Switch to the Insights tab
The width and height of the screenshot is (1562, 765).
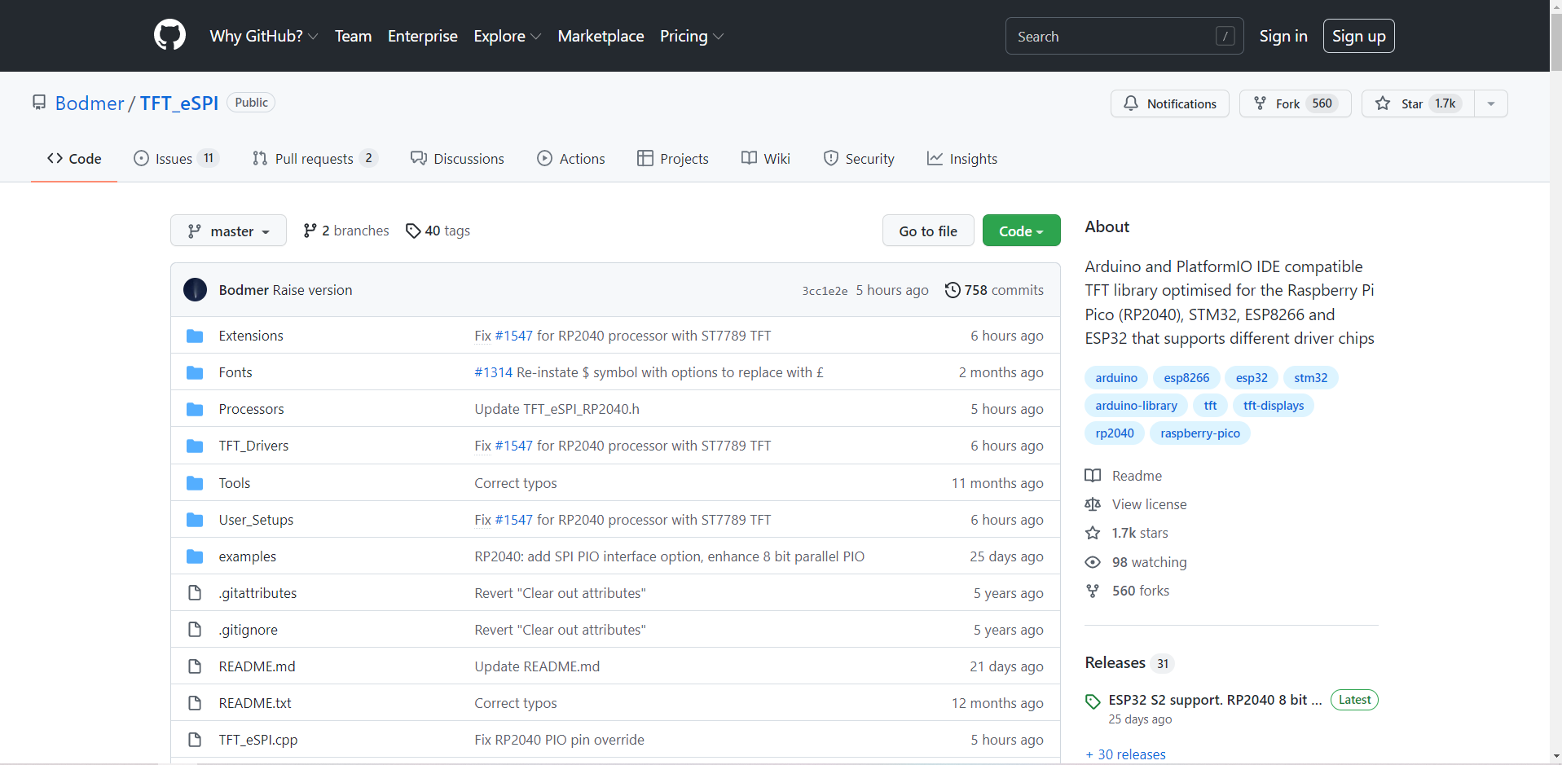click(x=962, y=159)
